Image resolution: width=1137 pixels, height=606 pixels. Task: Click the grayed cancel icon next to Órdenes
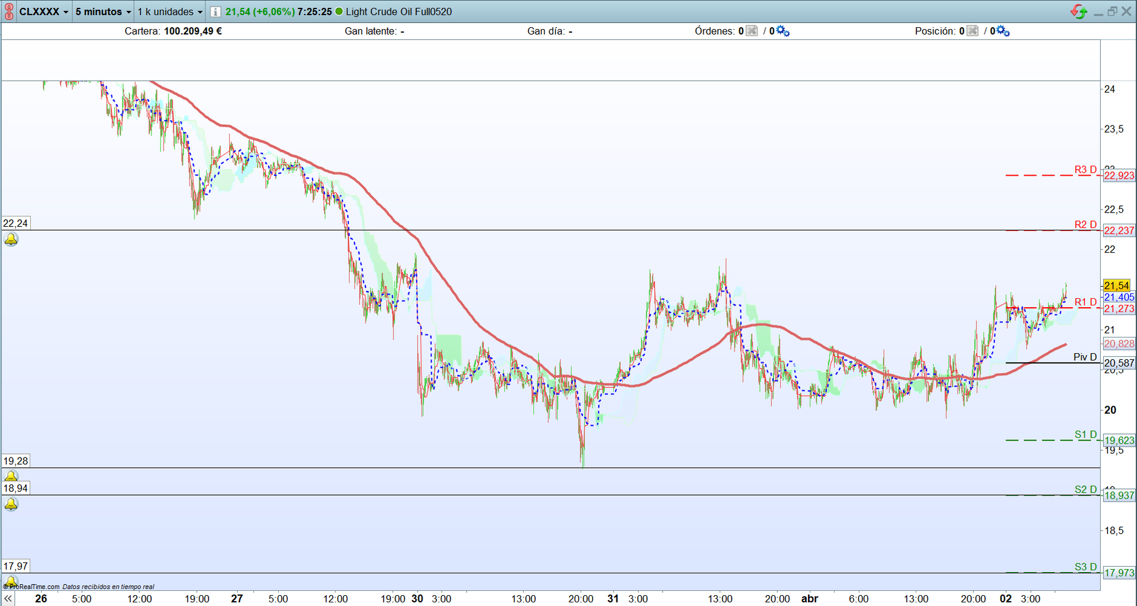[x=751, y=30]
